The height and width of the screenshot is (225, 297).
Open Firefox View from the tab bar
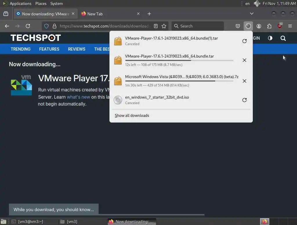[x=6, y=14]
